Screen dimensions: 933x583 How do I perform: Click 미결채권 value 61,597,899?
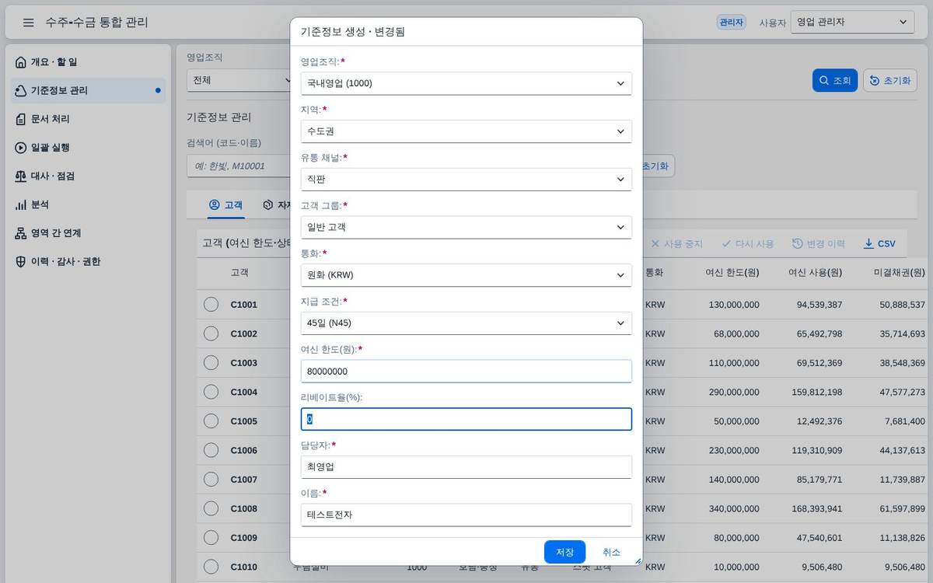click(902, 508)
